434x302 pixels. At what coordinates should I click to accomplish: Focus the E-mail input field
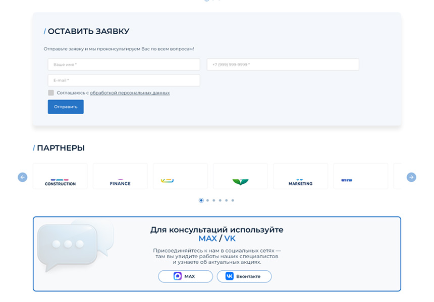[124, 81]
